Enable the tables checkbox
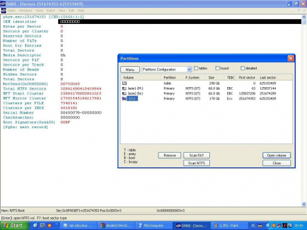307x230 pixels. pos(196,68)
